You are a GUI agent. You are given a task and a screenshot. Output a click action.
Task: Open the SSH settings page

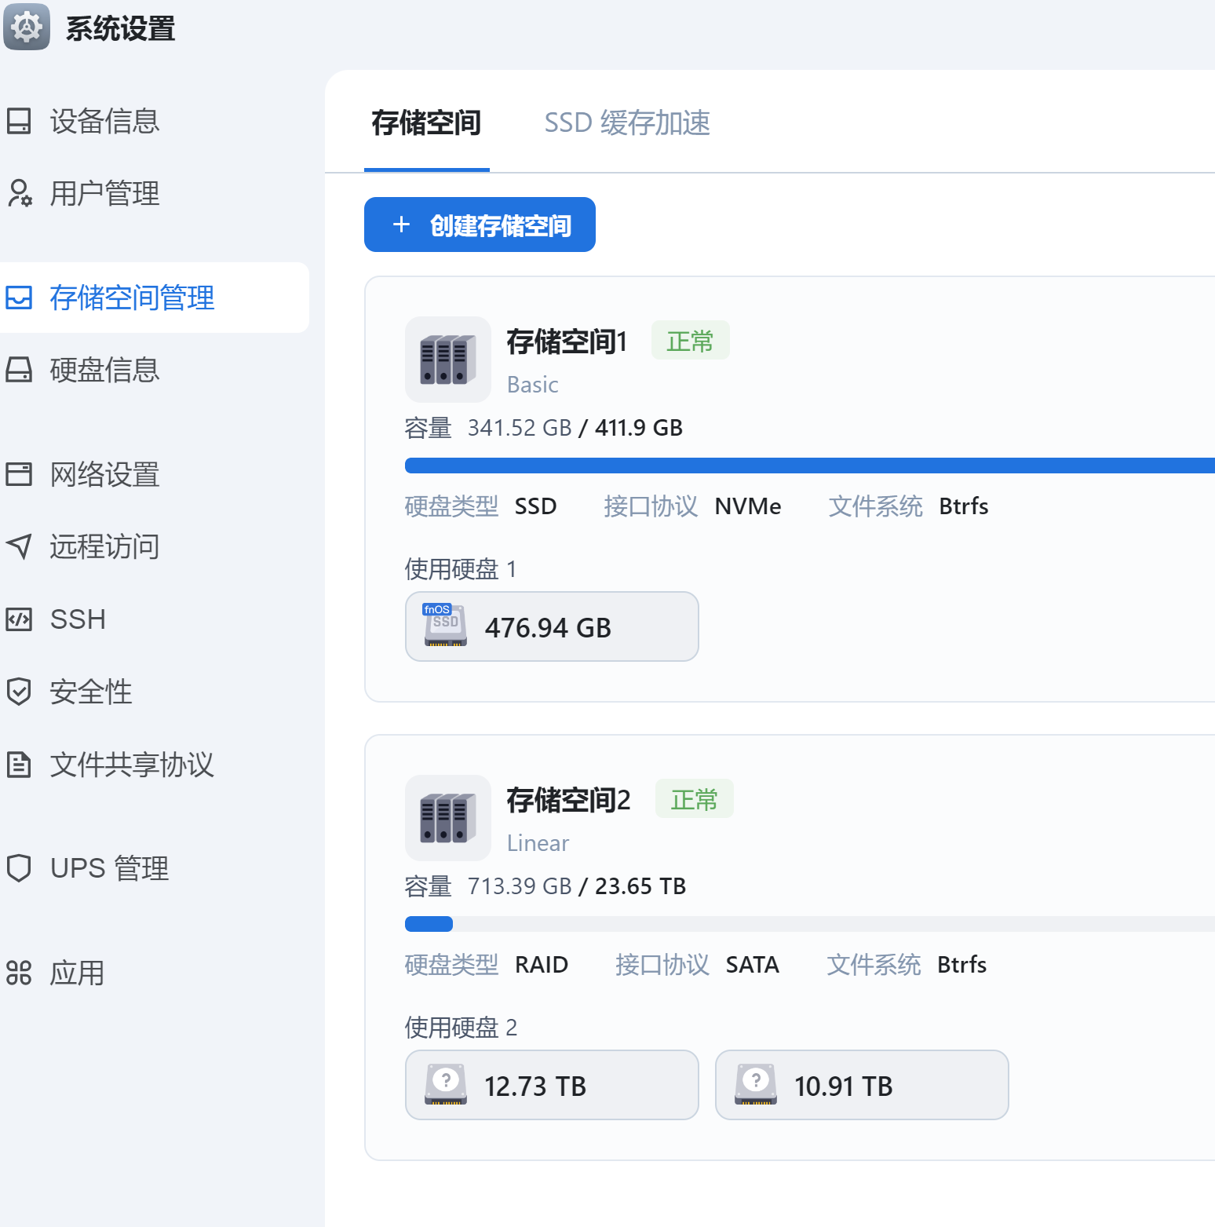tap(77, 619)
